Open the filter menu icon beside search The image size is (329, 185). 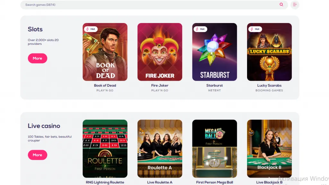click(x=295, y=4)
